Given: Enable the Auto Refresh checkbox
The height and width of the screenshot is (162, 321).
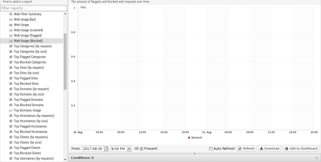Looking at the screenshot, I should point(211,149).
